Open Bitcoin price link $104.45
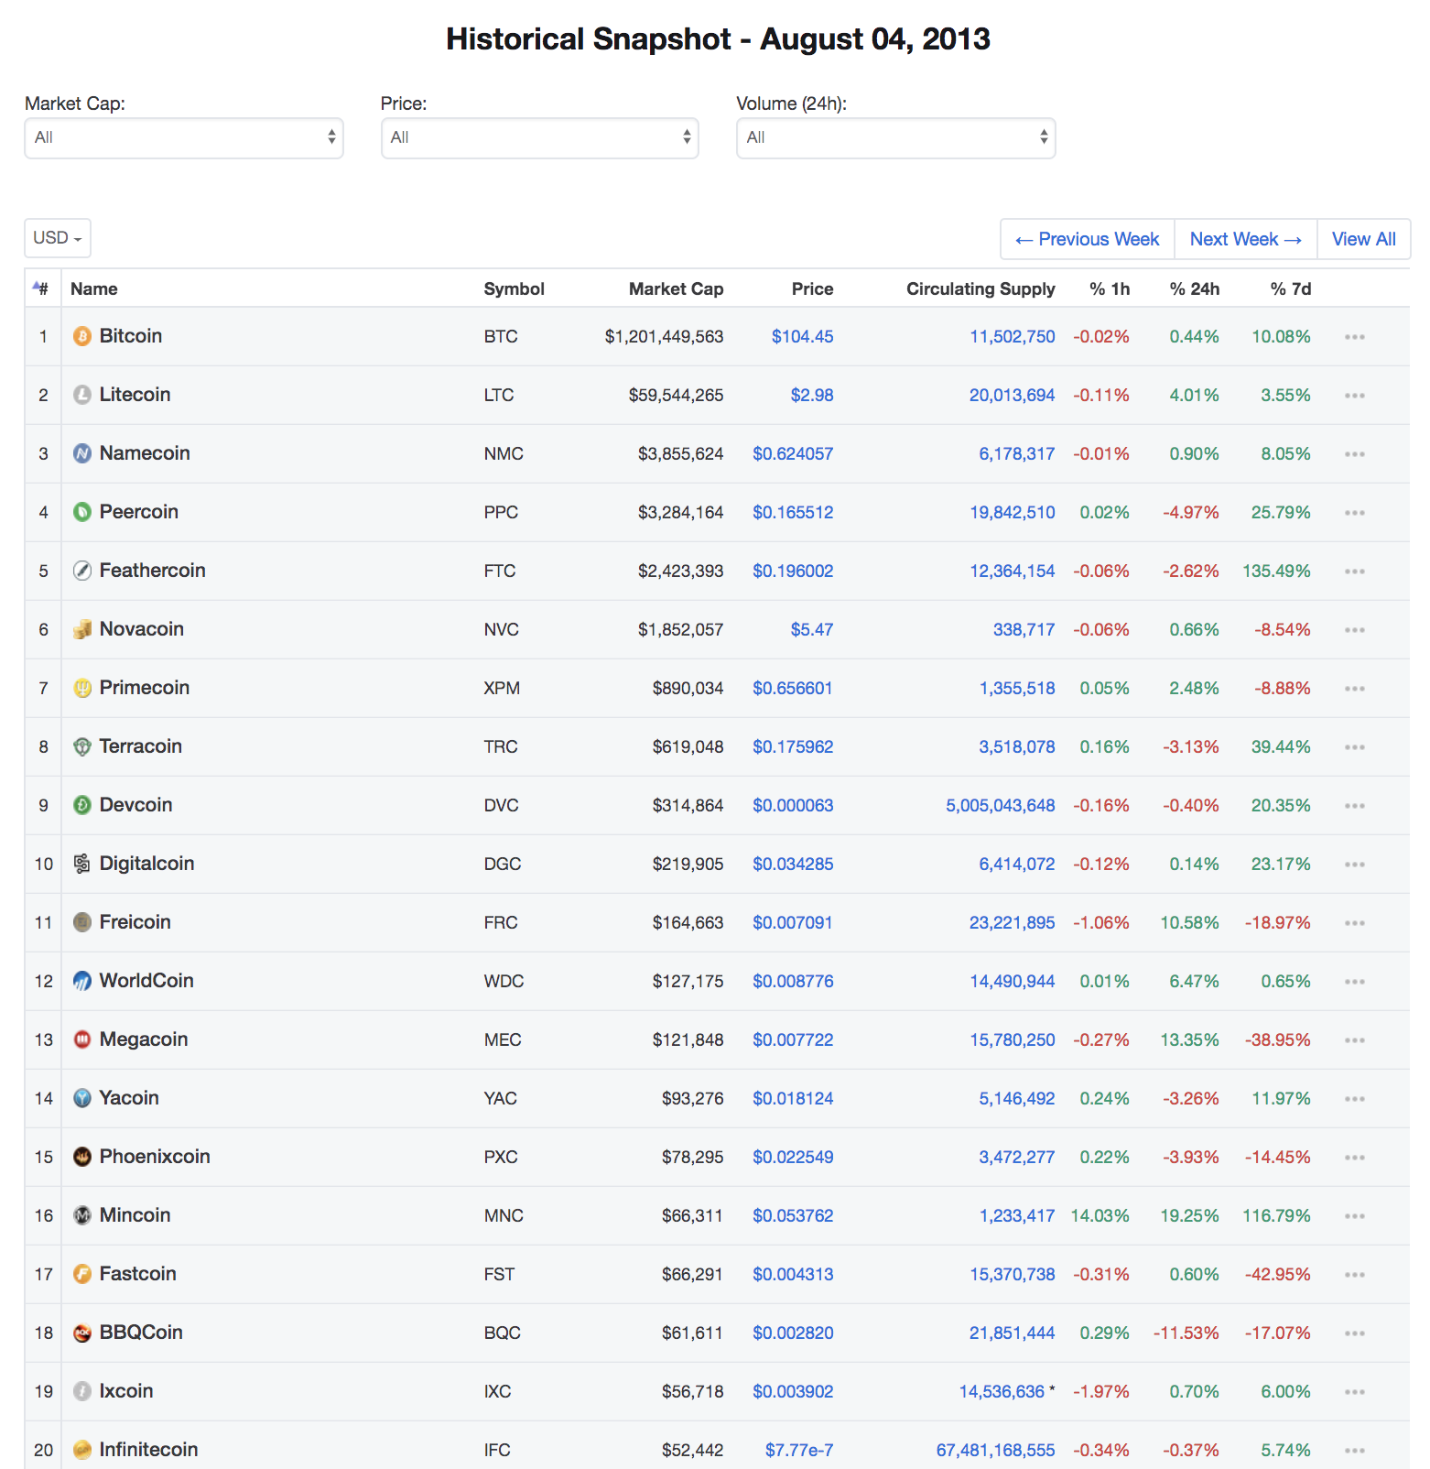 pyautogui.click(x=803, y=336)
